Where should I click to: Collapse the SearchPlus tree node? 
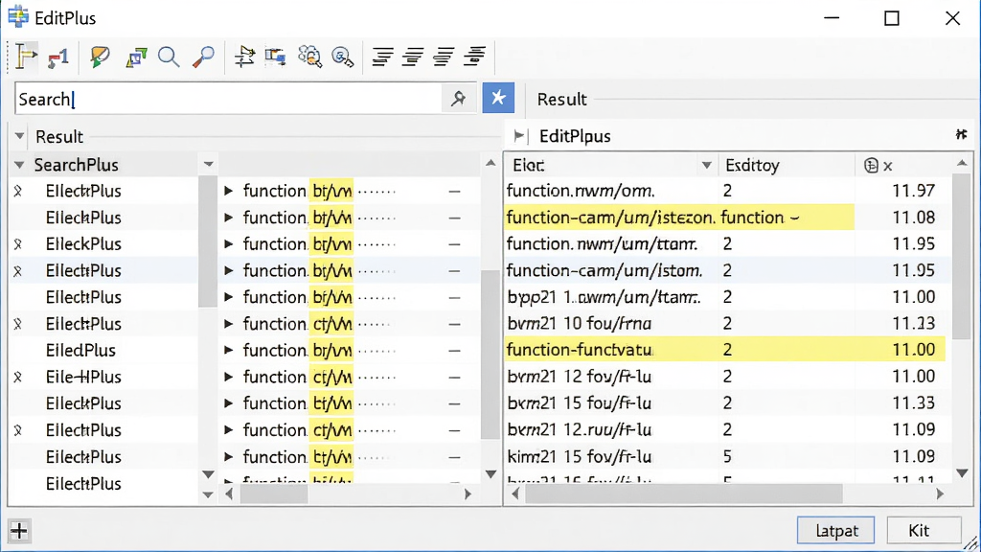pos(19,165)
